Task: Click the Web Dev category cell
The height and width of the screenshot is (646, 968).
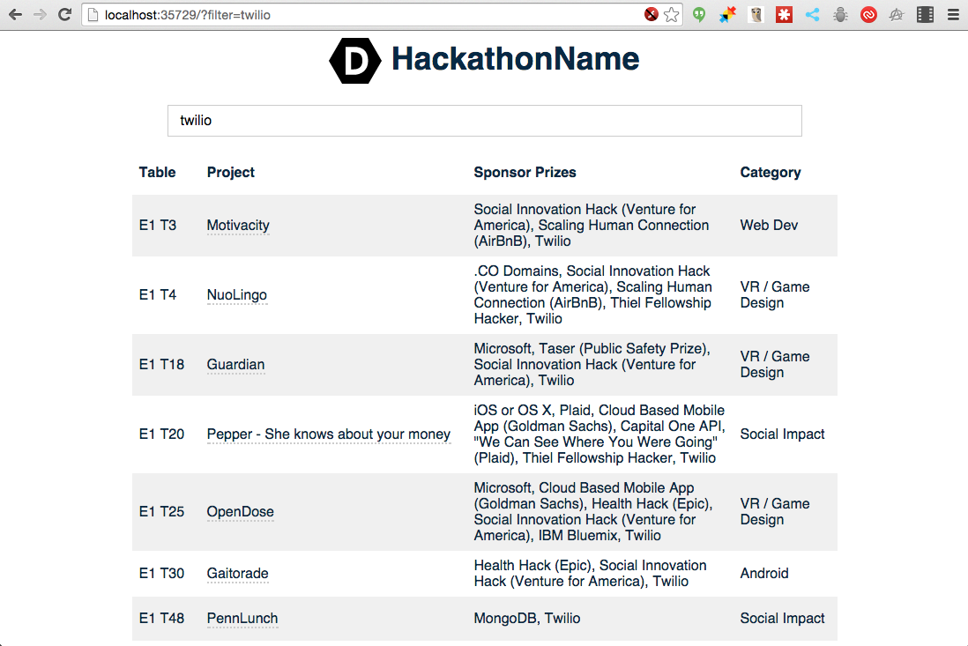Action: pyautogui.click(x=769, y=226)
